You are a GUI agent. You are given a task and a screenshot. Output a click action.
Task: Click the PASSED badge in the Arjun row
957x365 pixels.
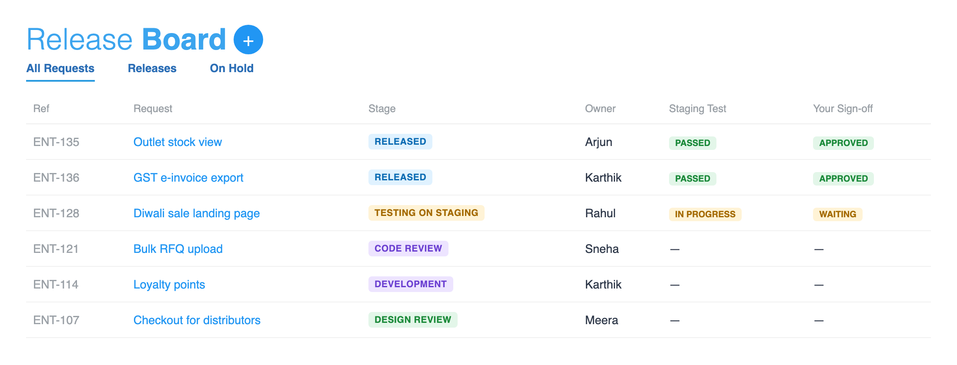[693, 143]
